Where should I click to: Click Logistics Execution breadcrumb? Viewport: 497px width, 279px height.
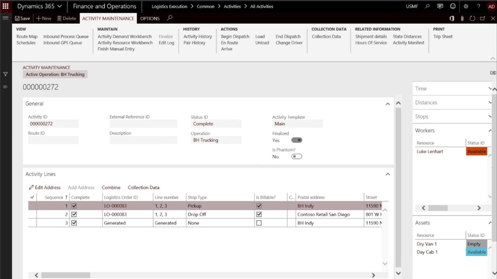(x=169, y=6)
